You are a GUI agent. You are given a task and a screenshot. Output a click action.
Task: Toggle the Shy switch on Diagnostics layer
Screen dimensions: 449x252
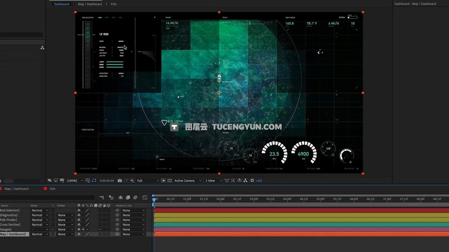point(79,215)
